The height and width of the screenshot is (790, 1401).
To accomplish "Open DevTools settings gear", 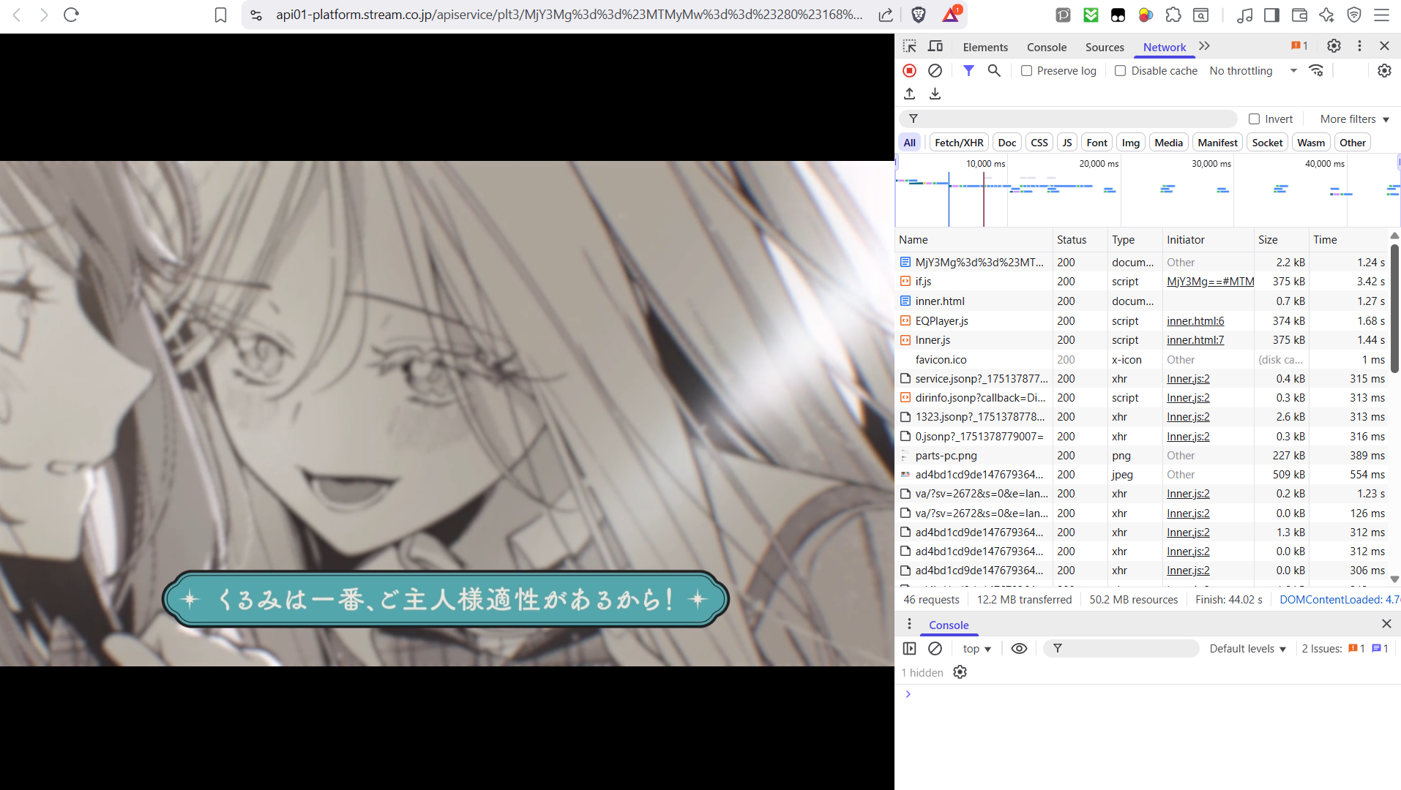I will click(x=1334, y=45).
